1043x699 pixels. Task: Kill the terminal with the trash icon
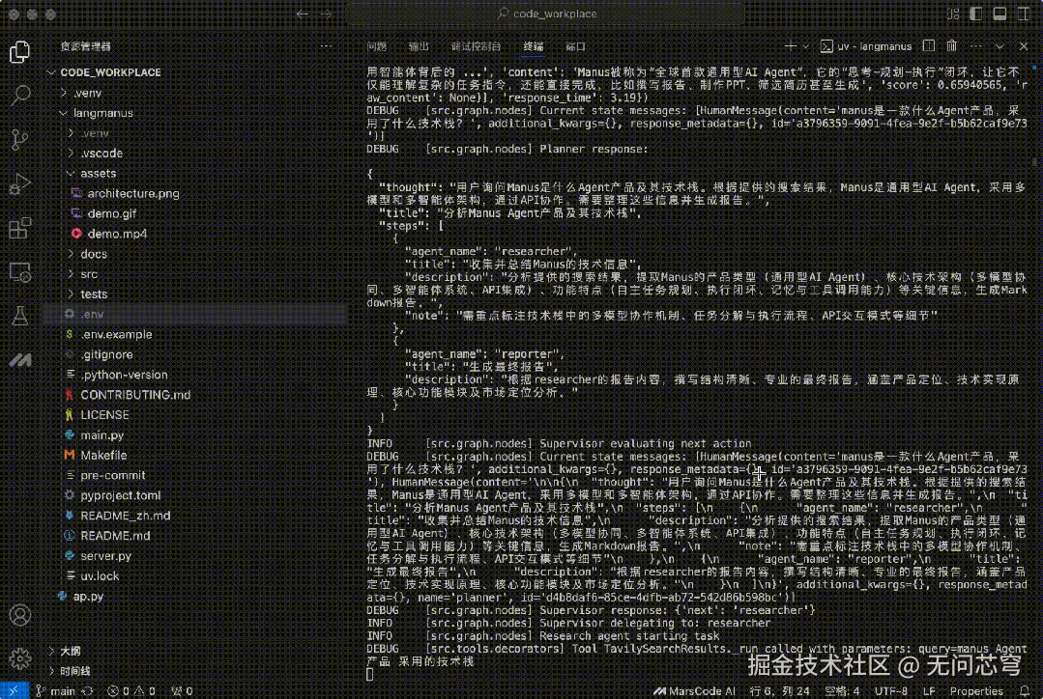click(x=952, y=45)
